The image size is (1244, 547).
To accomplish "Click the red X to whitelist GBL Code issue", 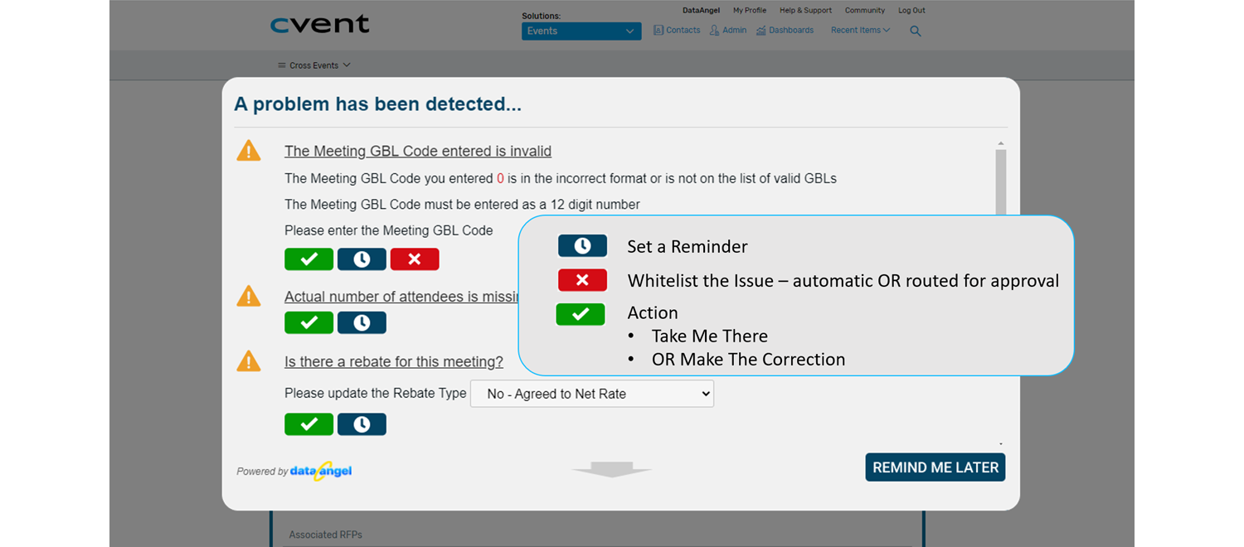I will (415, 259).
